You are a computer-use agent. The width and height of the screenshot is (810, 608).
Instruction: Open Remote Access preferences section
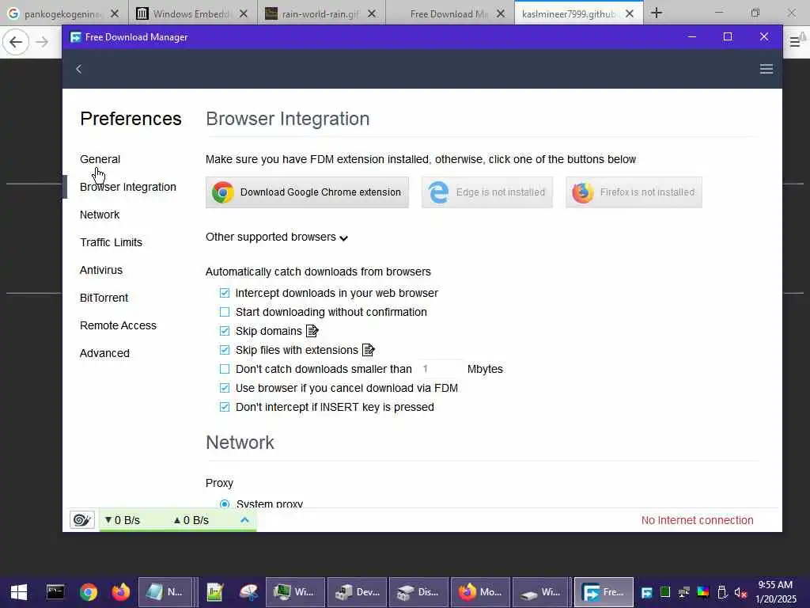point(119,325)
